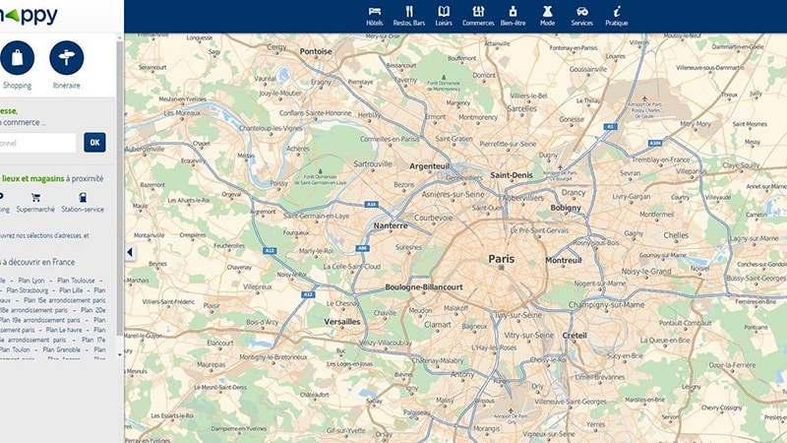Screen dimensions: 787x443
Task: Open the Restos, Bars category
Action: click(409, 16)
